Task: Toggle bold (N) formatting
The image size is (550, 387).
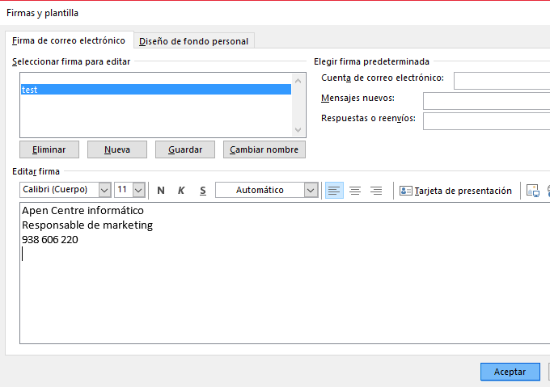Action: 161,191
